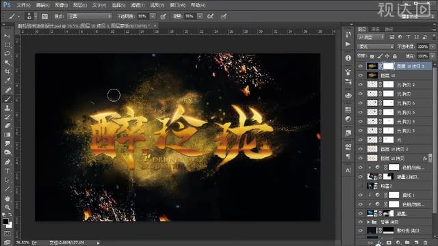Image resolution: width=438 pixels, height=246 pixels.
Task: Open the 文件 menu
Action: coord(23,5)
